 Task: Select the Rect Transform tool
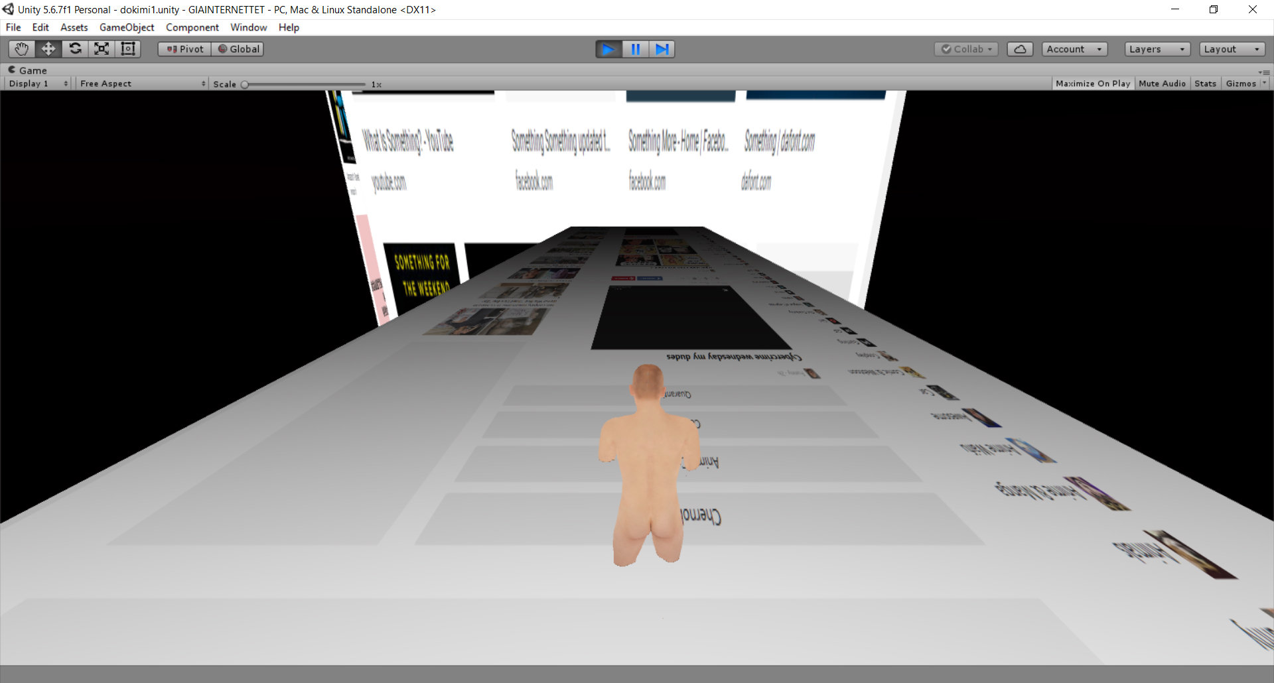pos(128,49)
